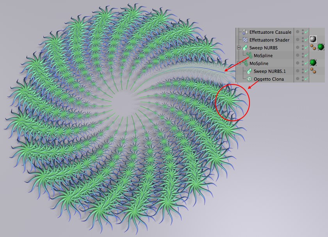This screenshot has width=328, height=237.
Task: Select the "Effettuatore Casuale" object name
Action: point(271,32)
